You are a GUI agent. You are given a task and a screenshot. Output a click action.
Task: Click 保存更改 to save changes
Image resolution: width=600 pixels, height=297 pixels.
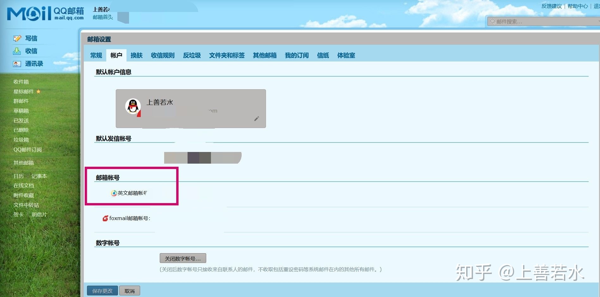pyautogui.click(x=102, y=290)
